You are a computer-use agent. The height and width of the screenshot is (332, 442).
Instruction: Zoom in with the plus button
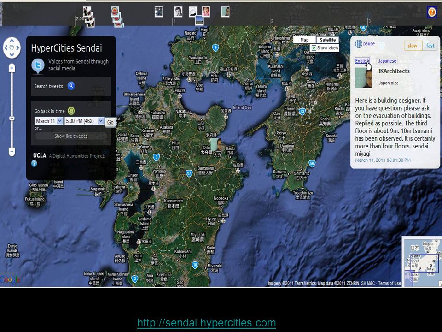click(12, 68)
